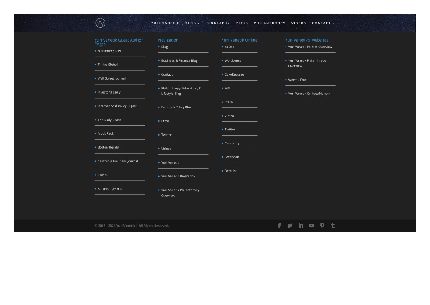Open the Wall Street Journal link
The image size is (430, 305).
click(112, 78)
